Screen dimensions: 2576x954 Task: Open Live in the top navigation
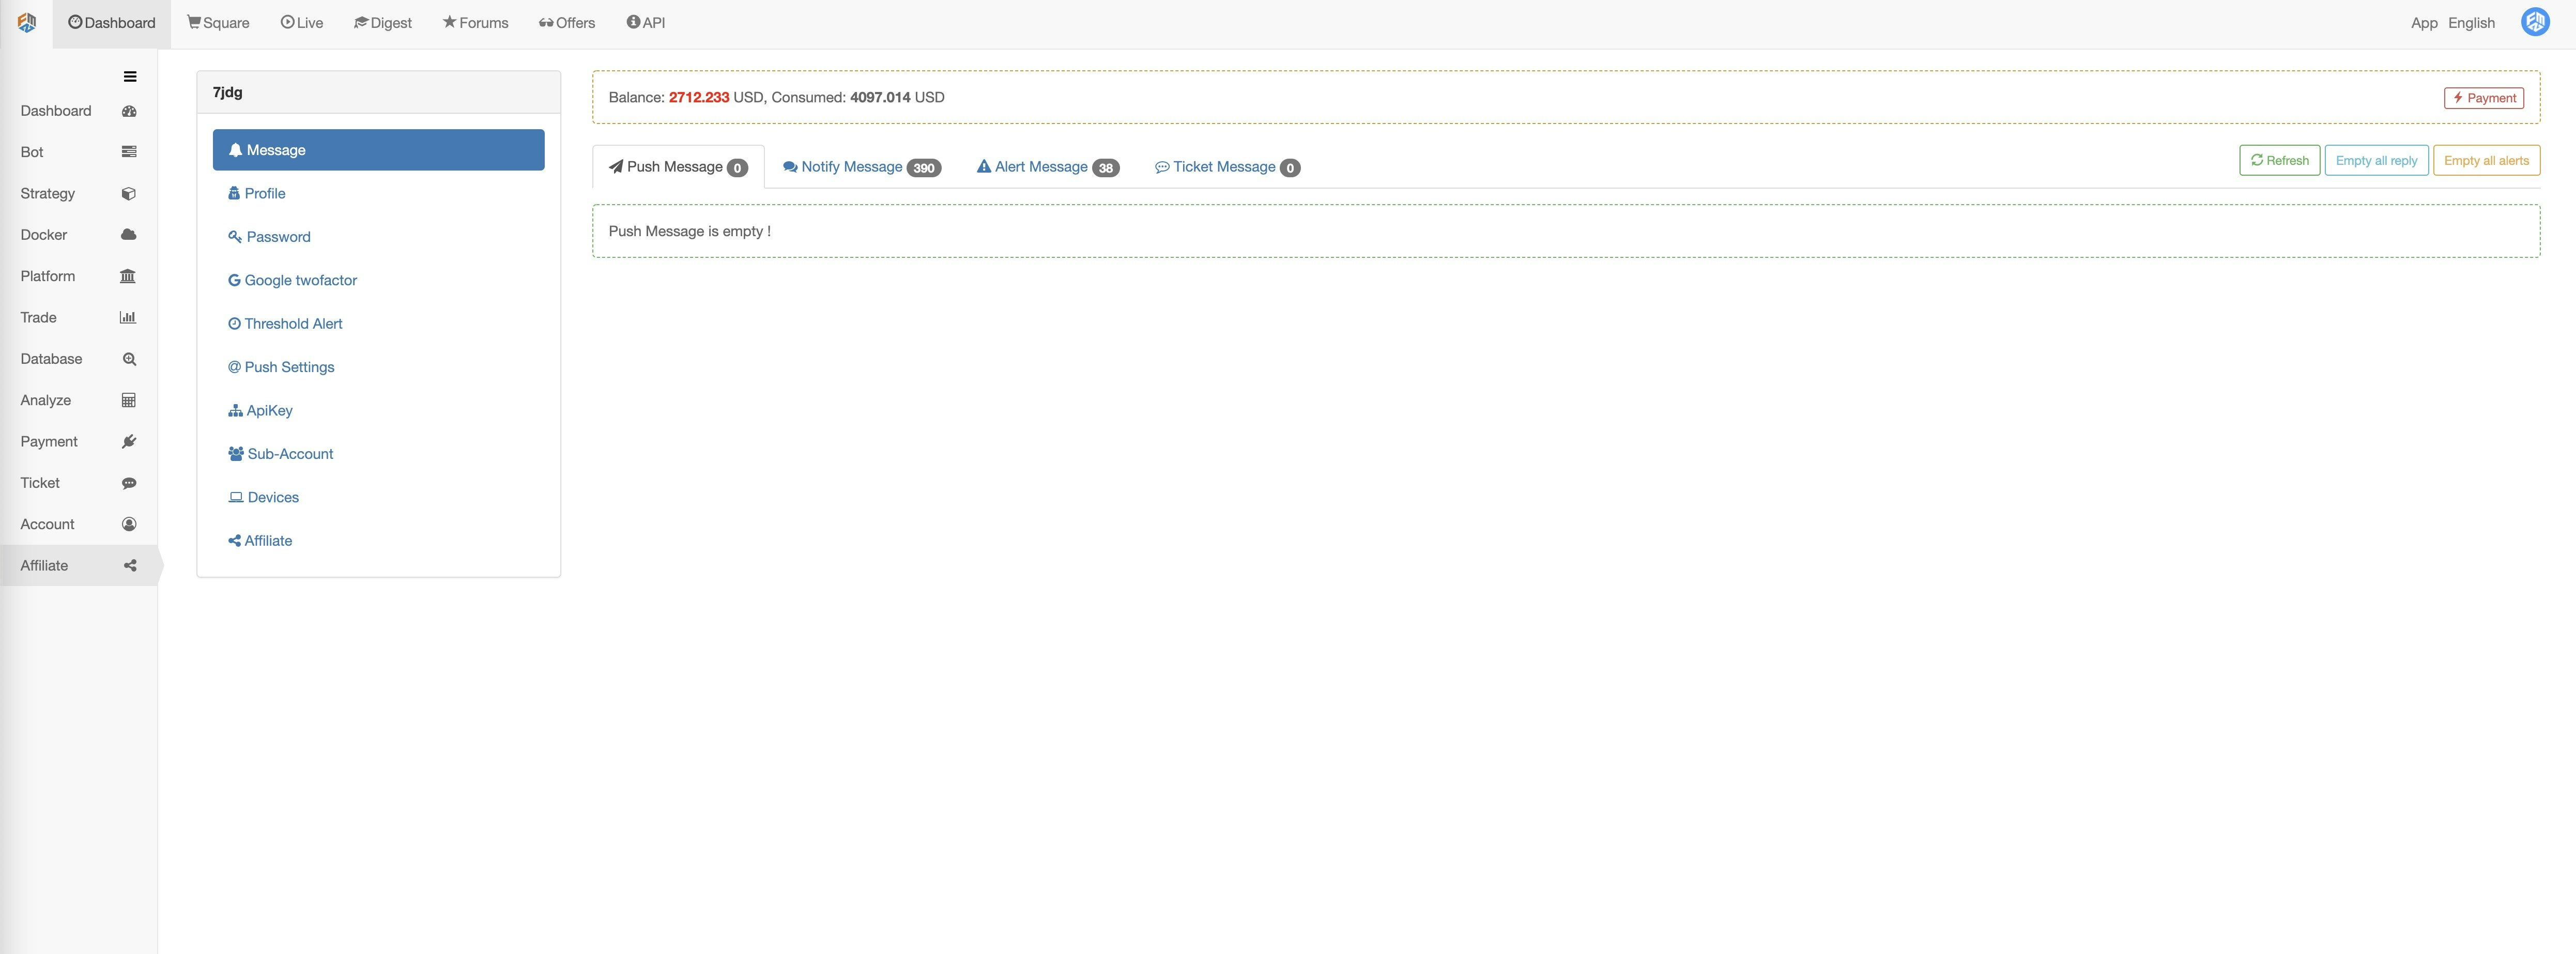point(302,23)
